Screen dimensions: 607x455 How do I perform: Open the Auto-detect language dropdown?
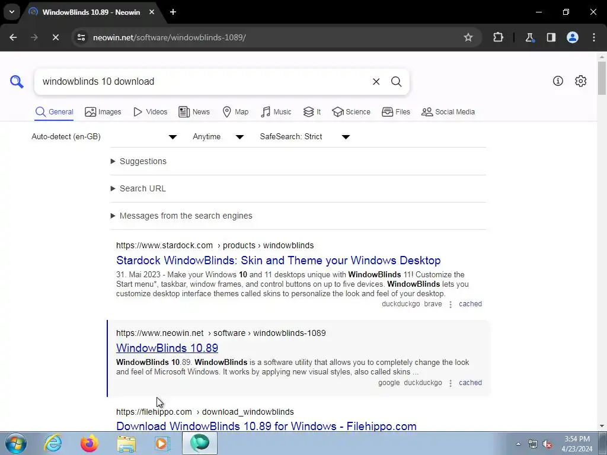click(104, 137)
